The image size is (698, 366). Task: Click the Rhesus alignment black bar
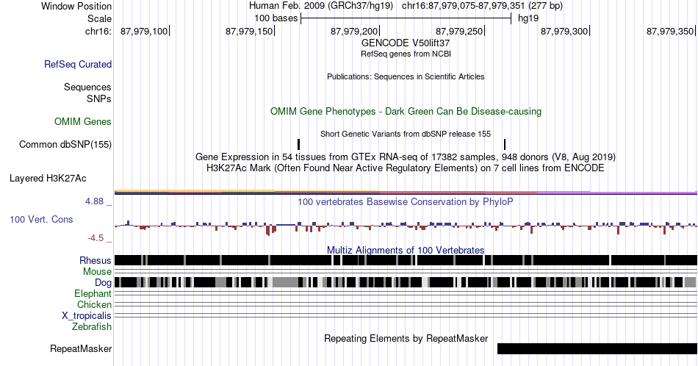406,260
